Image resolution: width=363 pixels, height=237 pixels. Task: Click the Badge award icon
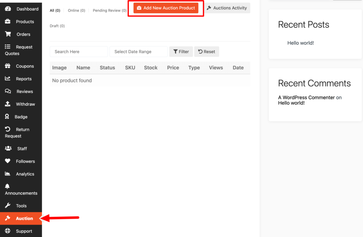point(7,117)
